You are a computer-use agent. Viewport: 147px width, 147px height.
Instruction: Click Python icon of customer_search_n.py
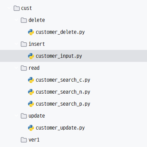point(31,92)
